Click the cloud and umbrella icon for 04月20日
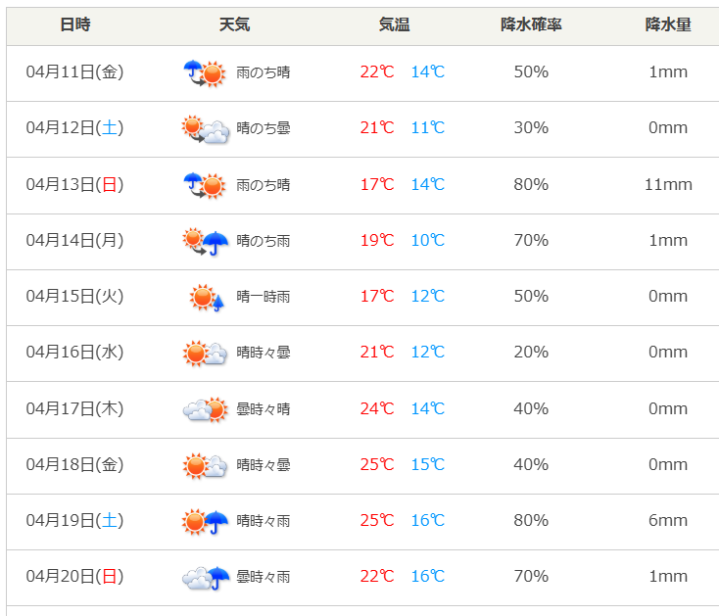This screenshot has width=719, height=616. click(x=204, y=578)
